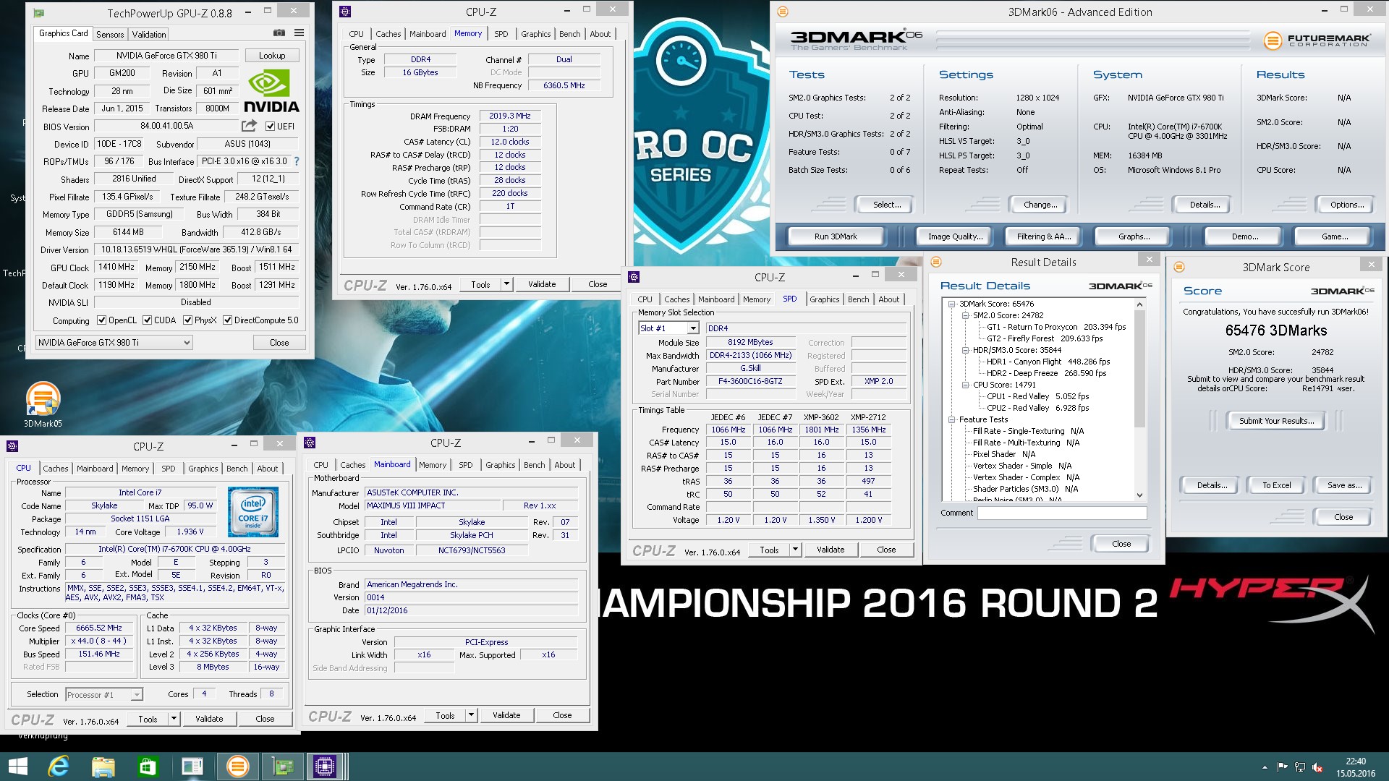Open File Explorer from the taskbar
1389x781 pixels.
[103, 767]
